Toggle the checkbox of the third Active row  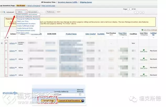click(6, 67)
